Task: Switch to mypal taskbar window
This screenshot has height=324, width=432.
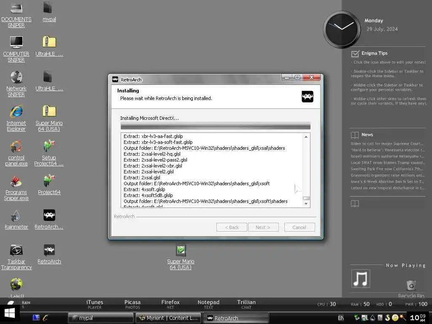Action: [x=100, y=318]
